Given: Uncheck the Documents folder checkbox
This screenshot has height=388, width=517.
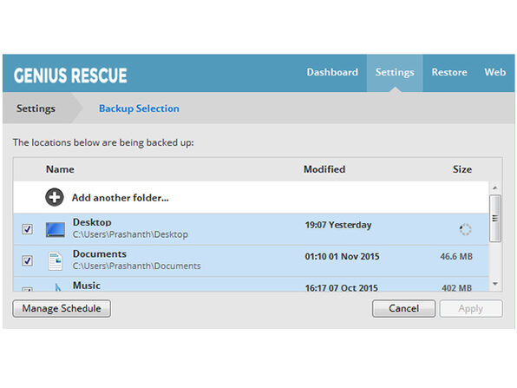Looking at the screenshot, I should 28,260.
